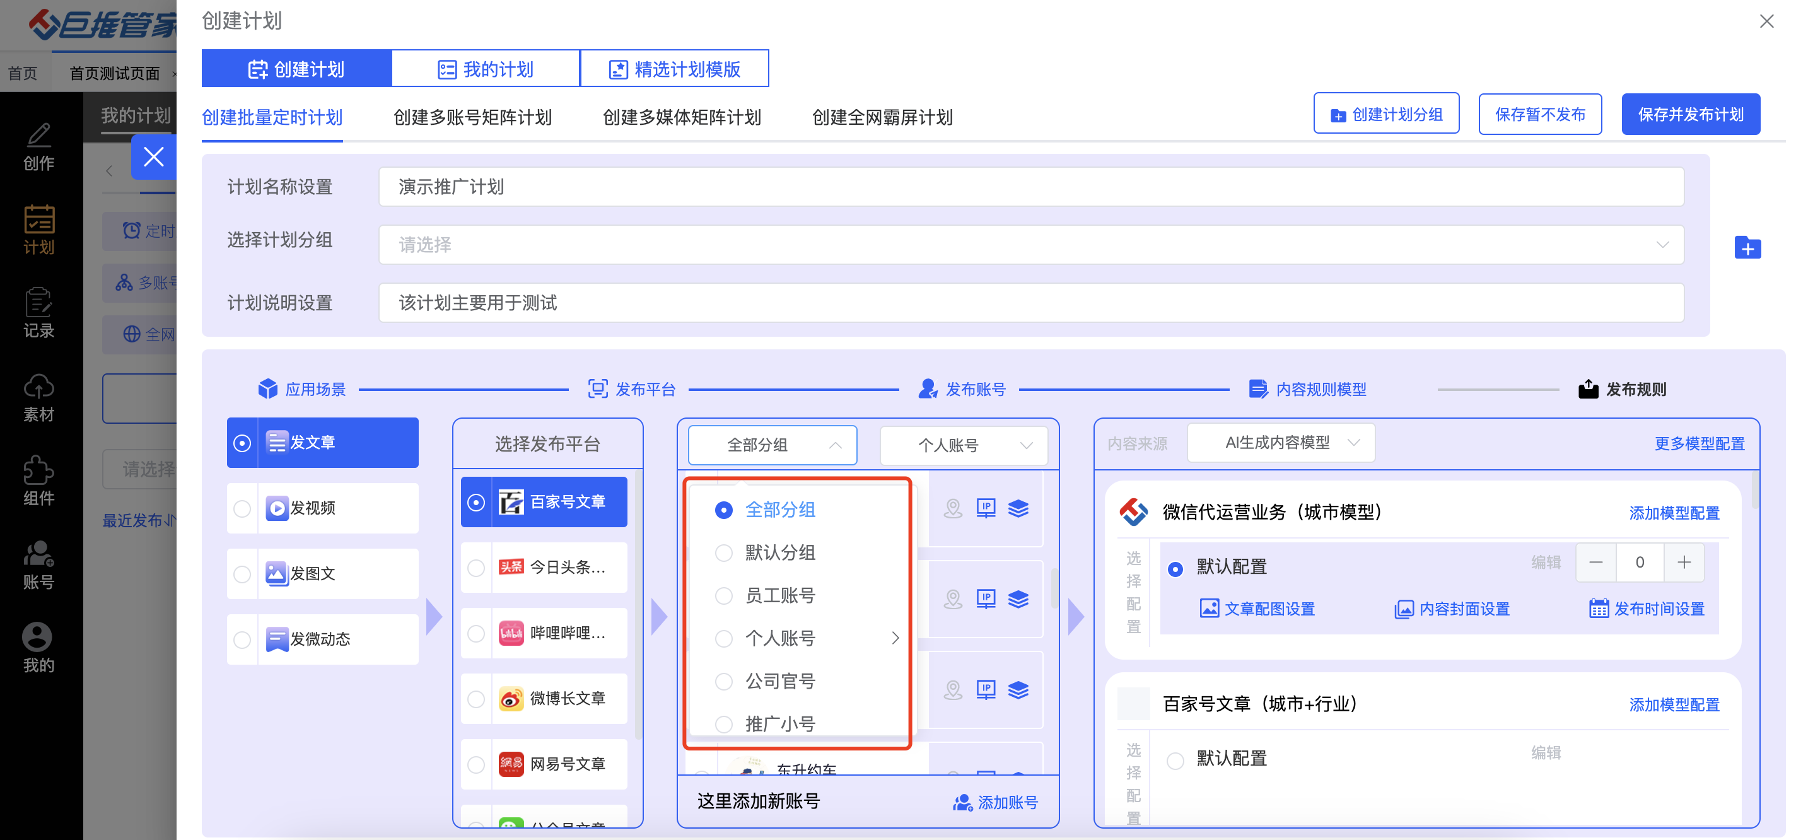Click 保存并发布计划 button
The width and height of the screenshot is (1796, 840).
1690,114
